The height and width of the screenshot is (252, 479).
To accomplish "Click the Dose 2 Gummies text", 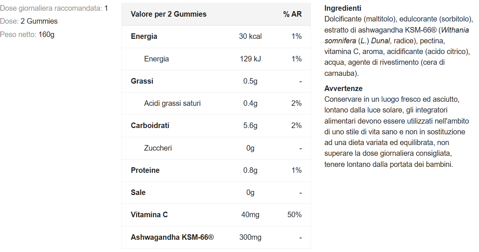I will tap(29, 21).
